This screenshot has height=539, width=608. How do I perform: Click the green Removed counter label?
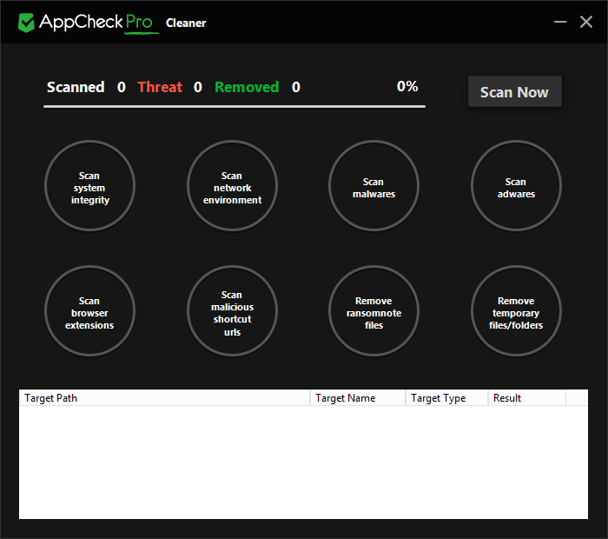point(247,87)
